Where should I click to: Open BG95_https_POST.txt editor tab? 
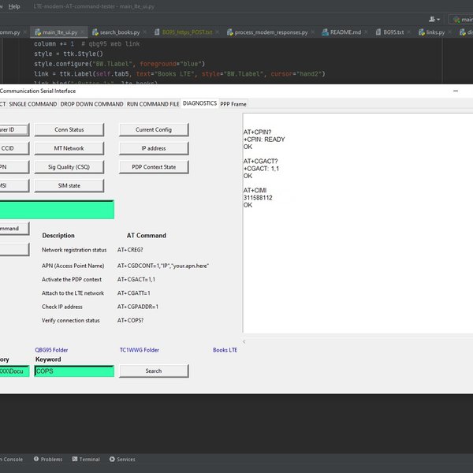[x=187, y=32]
